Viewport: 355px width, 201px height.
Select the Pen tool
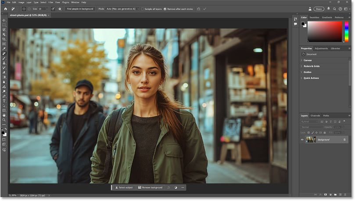click(4, 96)
